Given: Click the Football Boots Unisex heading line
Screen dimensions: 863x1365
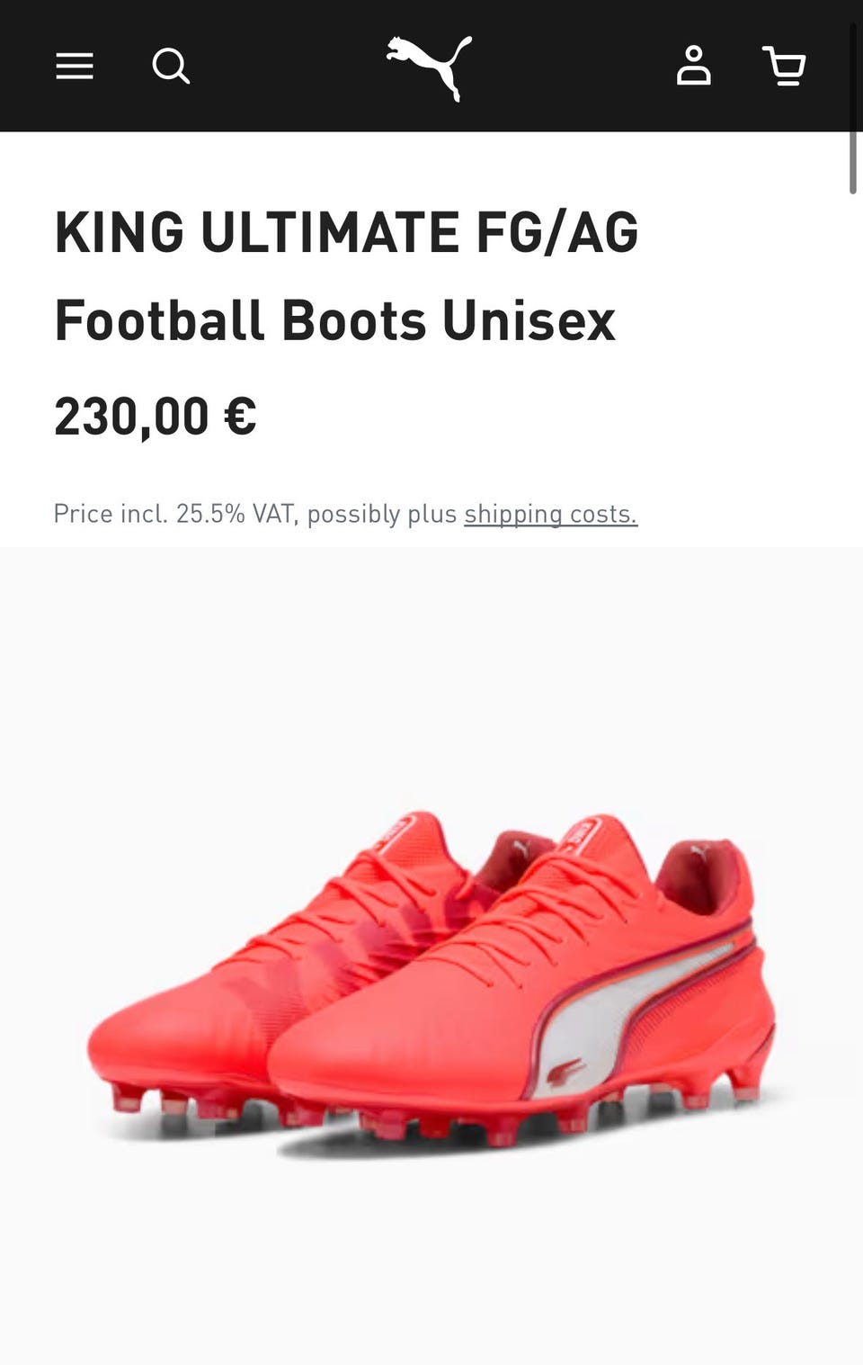Looking at the screenshot, I should 334,320.
